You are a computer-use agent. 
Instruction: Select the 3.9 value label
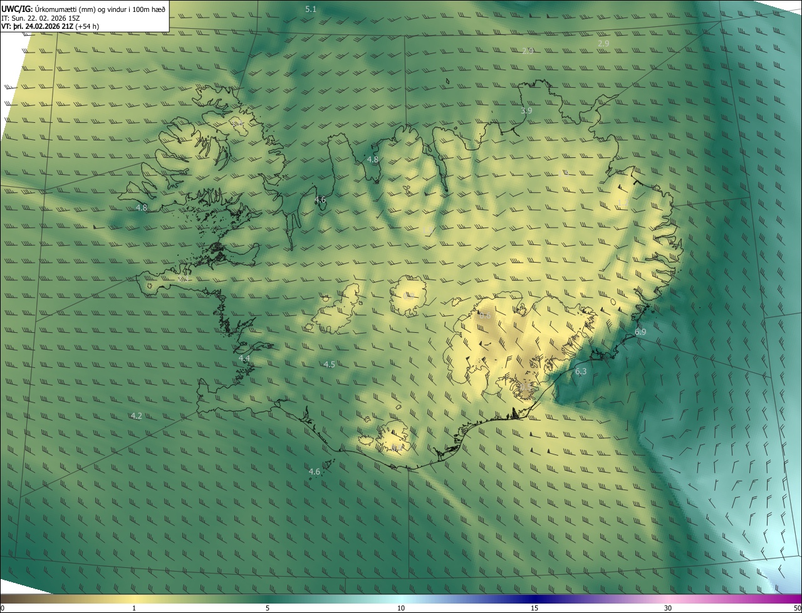click(526, 110)
